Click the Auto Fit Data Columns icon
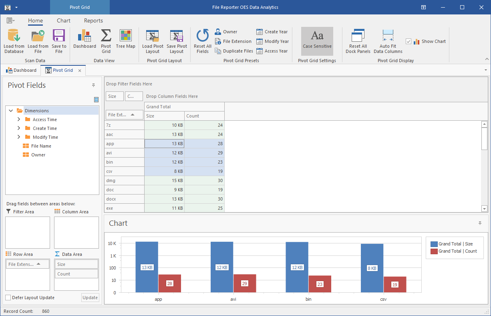The width and height of the screenshot is (491, 316). [387, 40]
